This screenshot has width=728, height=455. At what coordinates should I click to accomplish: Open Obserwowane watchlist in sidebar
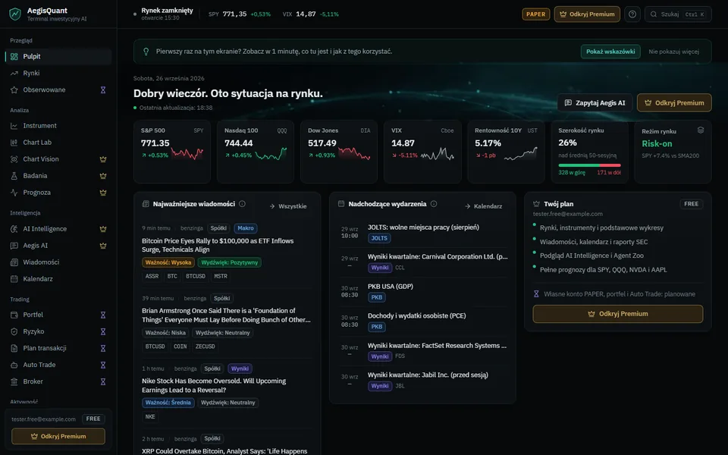[58, 90]
